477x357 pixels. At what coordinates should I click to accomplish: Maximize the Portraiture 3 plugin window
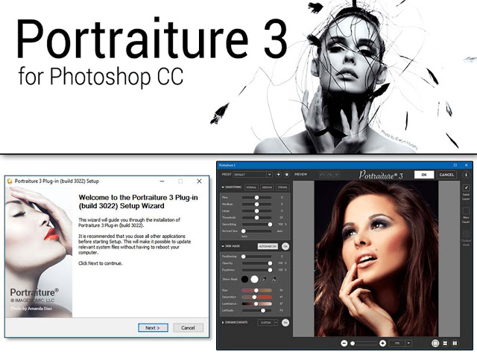[455, 165]
